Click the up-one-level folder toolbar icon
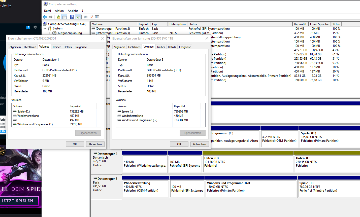Screen dimensions: 360x217 (58, 17)
